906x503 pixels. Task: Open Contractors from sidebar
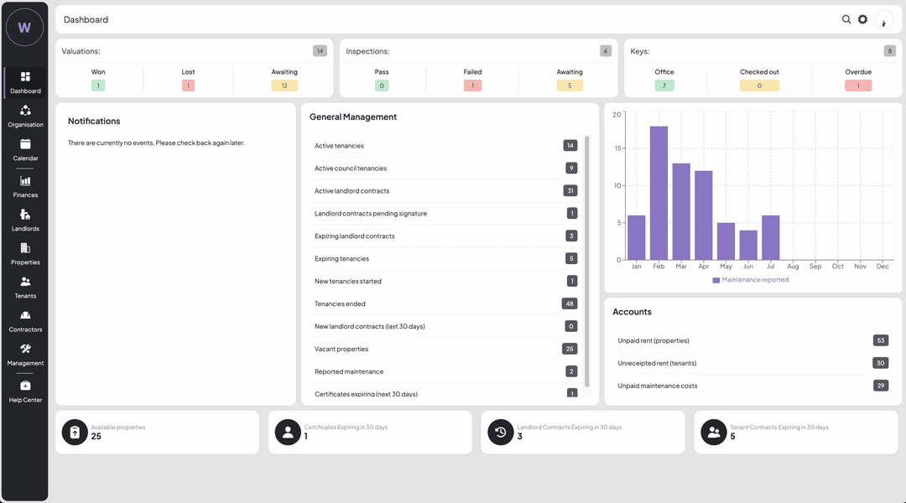pos(25,320)
